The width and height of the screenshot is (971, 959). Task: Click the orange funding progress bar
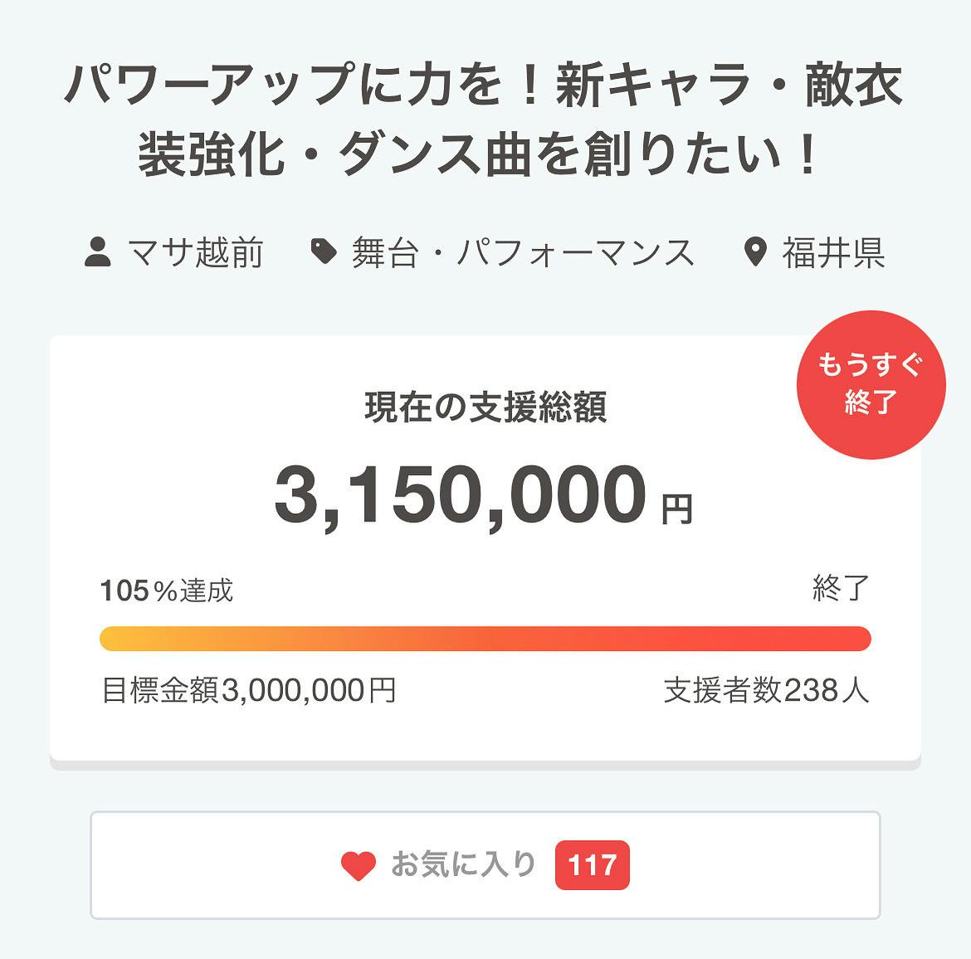tap(485, 639)
